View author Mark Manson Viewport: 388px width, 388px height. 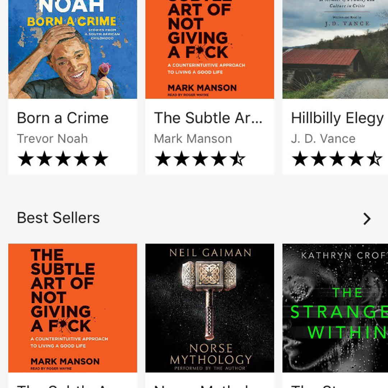[x=193, y=139]
